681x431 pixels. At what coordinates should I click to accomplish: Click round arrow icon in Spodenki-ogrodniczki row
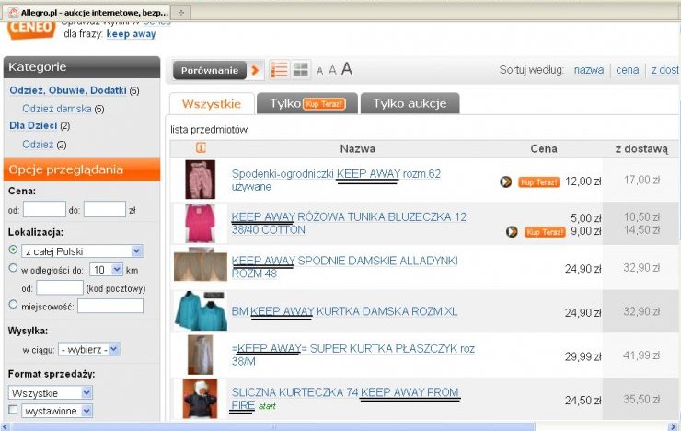coord(505,181)
